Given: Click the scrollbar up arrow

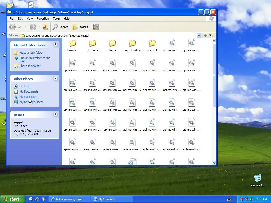Looking at the screenshot, I should pyautogui.click(x=214, y=41).
